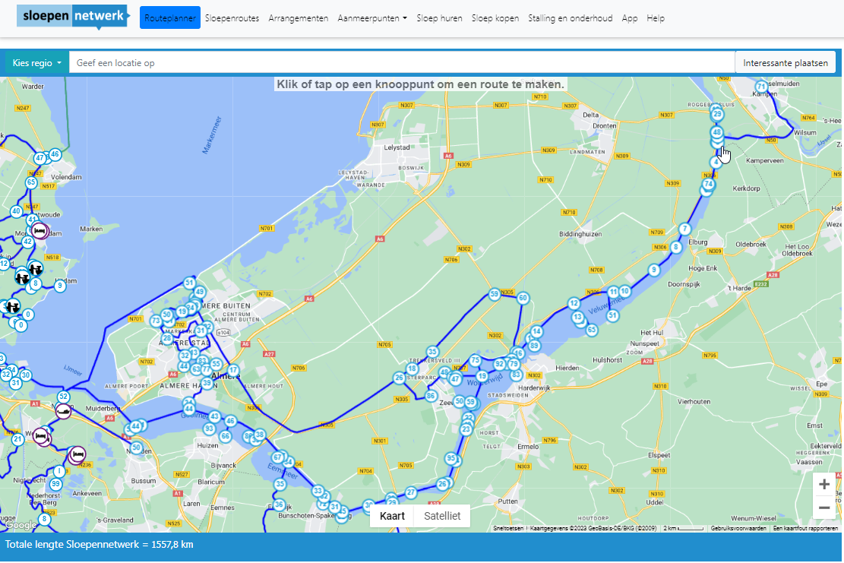Image resolution: width=844 pixels, height=563 pixels.
Task: Click knooppunt 29 near Roggebotsluis
Action: click(x=717, y=114)
